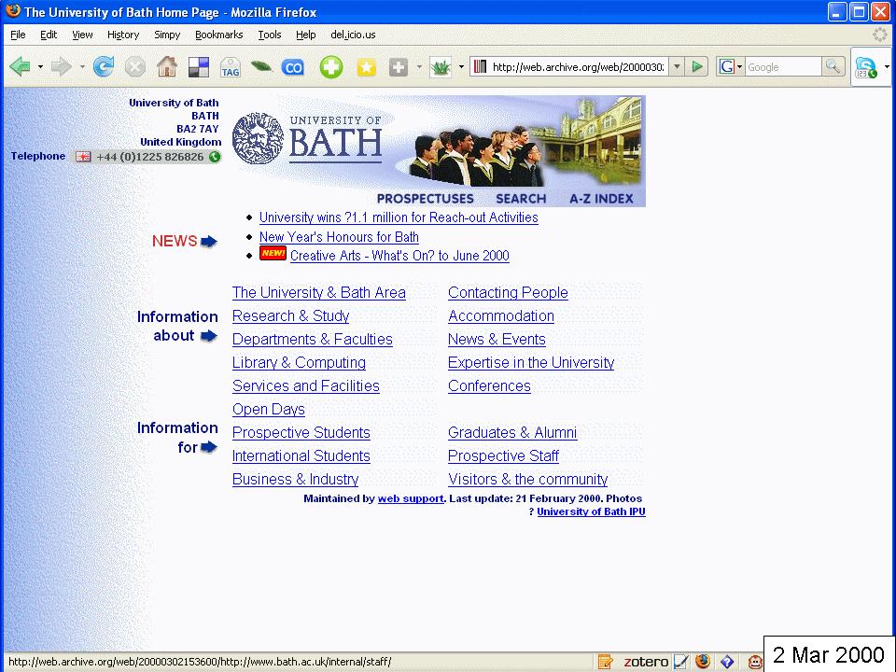Click the barcode site icon in address bar
The image size is (896, 672).
tap(481, 67)
